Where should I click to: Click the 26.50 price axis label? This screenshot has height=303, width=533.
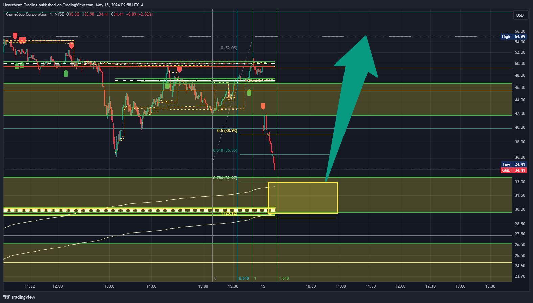coord(520,245)
